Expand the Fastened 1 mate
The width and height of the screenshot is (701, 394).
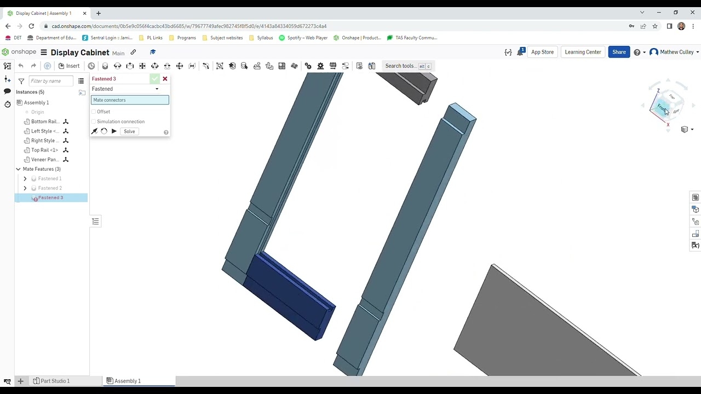pyautogui.click(x=25, y=178)
